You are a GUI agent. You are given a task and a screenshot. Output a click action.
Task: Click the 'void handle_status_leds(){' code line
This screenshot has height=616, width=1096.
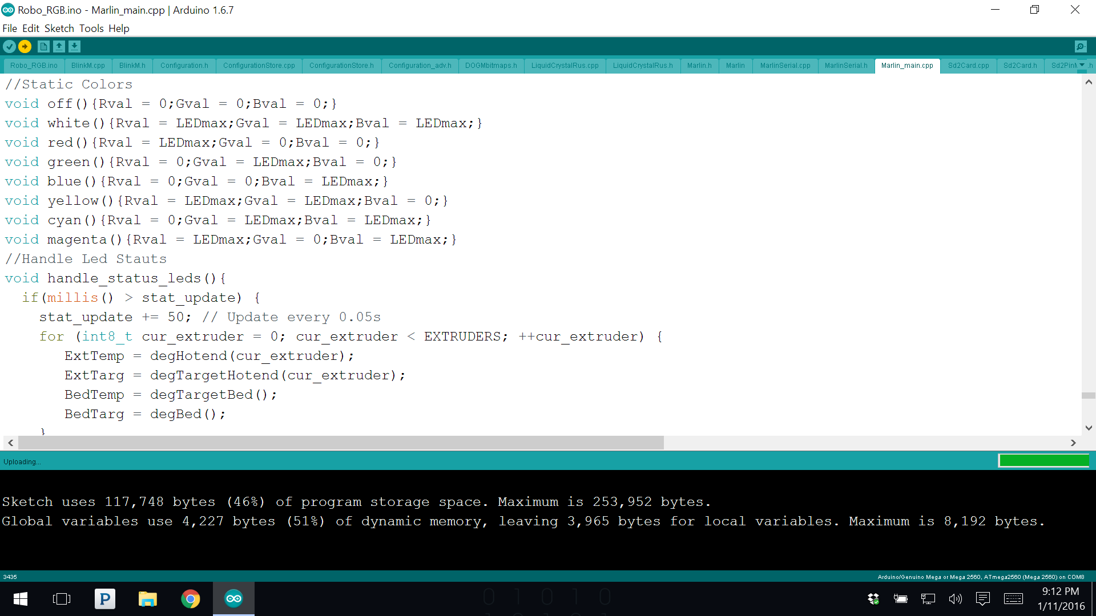pos(115,278)
